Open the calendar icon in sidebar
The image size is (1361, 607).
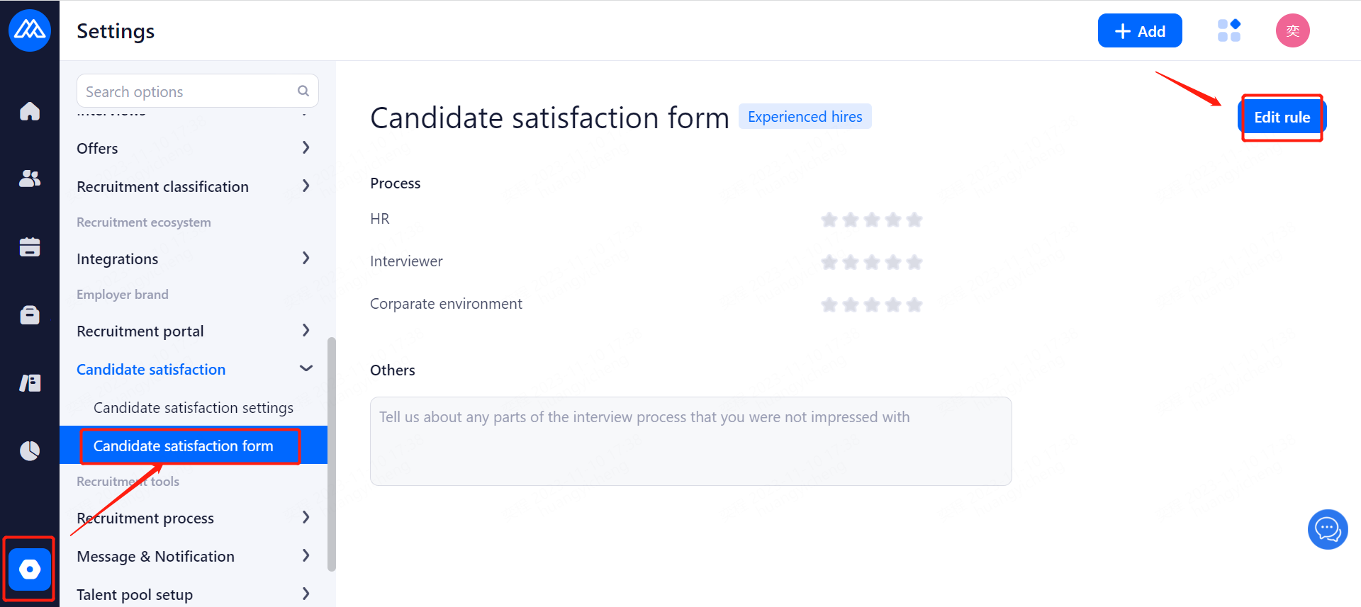coord(30,246)
